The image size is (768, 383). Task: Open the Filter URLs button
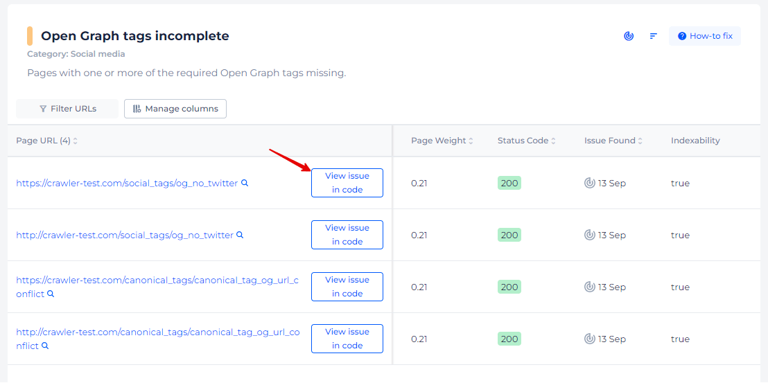[68, 109]
